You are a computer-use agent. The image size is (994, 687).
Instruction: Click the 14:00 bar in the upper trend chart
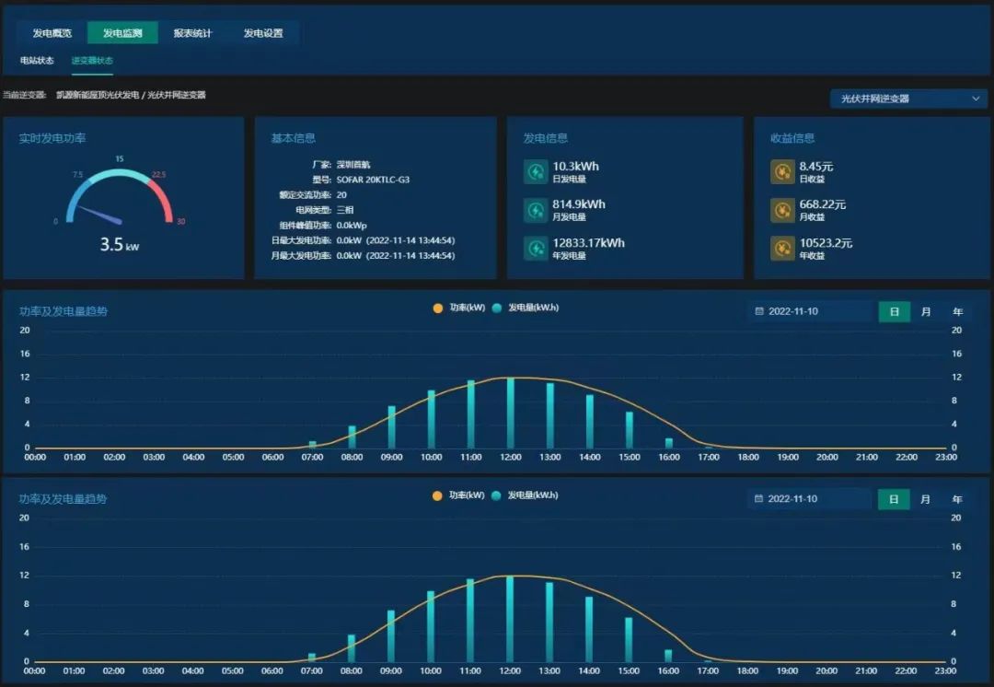pos(590,421)
